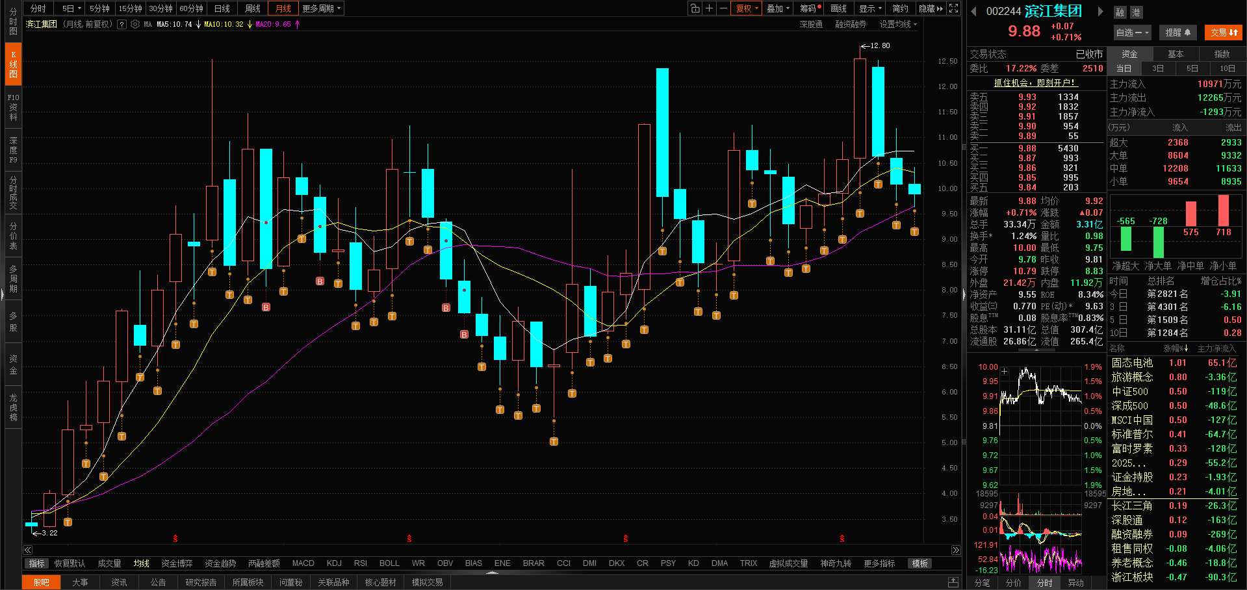Open the 自选 watchlist dropdown

coord(1132,32)
